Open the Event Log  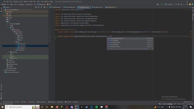[x=187, y=102]
